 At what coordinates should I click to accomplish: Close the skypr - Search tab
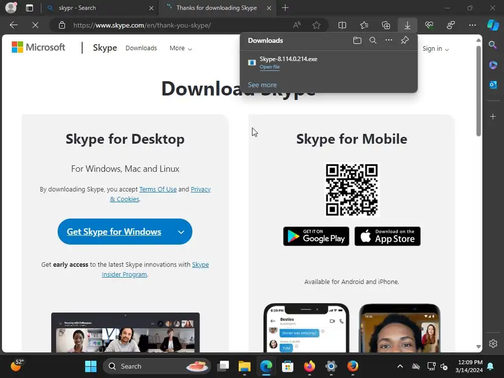(x=151, y=8)
